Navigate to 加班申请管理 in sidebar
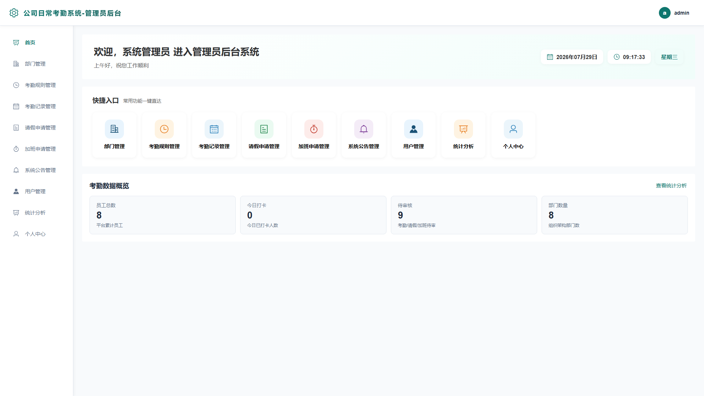The image size is (704, 396). tap(37, 149)
